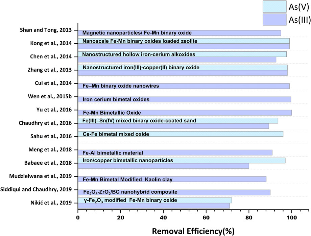Click 'Fe-Mn Bimetal Modified Kaolin clay' label

click(128, 180)
